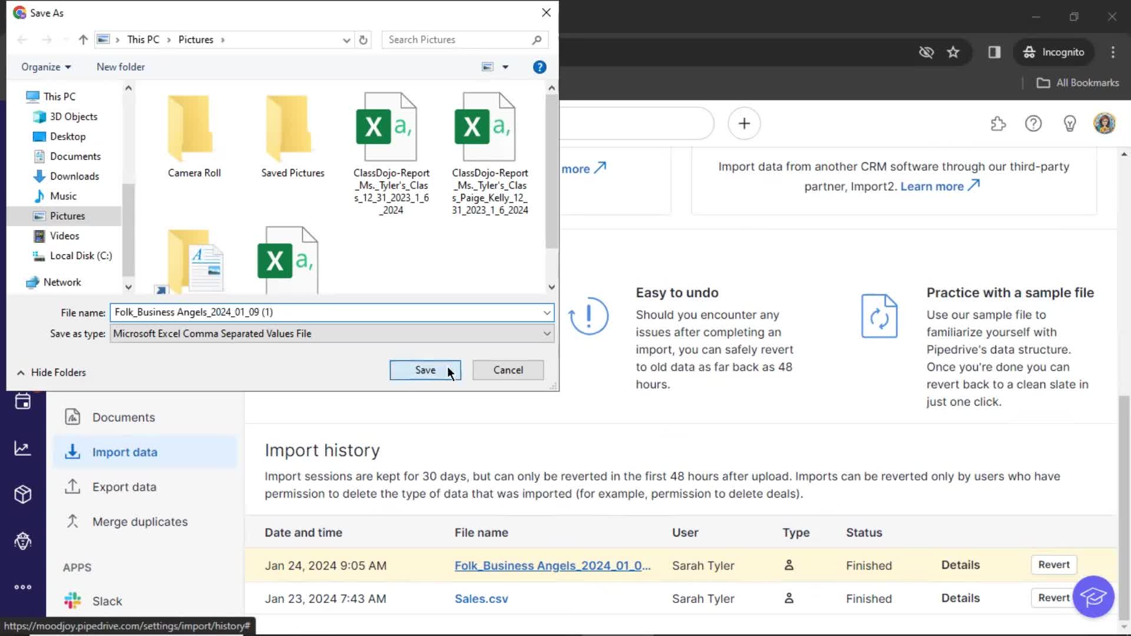Viewport: 1131px width, 636px height.
Task: Click the eye-slash tracking protection icon
Action: (926, 52)
